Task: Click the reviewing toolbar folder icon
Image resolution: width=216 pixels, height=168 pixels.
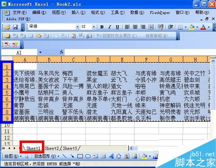Action: [7, 36]
